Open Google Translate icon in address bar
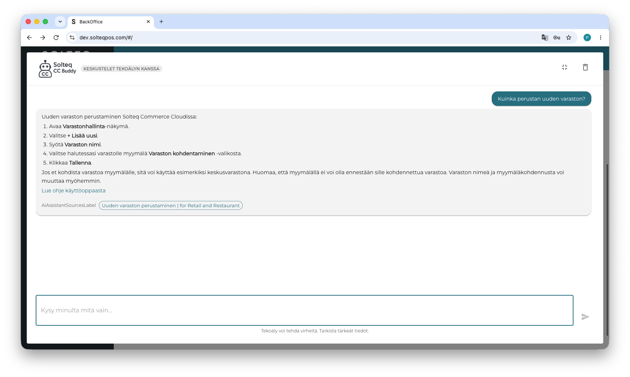Screen dimensions: 630x377 tap(545, 38)
